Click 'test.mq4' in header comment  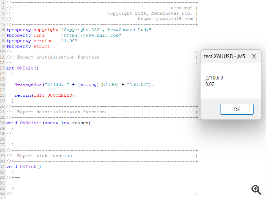(182, 8)
